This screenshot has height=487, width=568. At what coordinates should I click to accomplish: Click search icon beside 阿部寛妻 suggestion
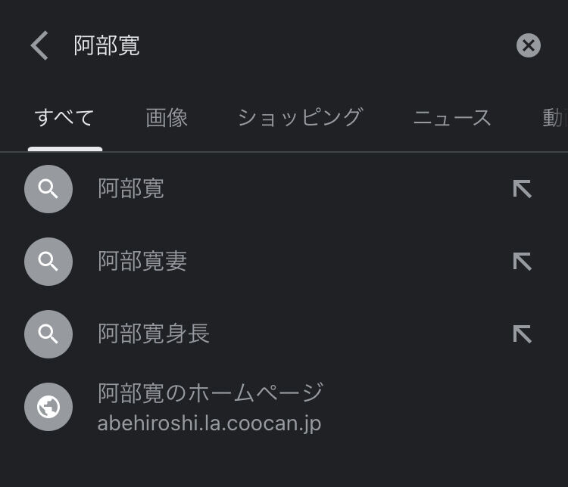click(48, 262)
